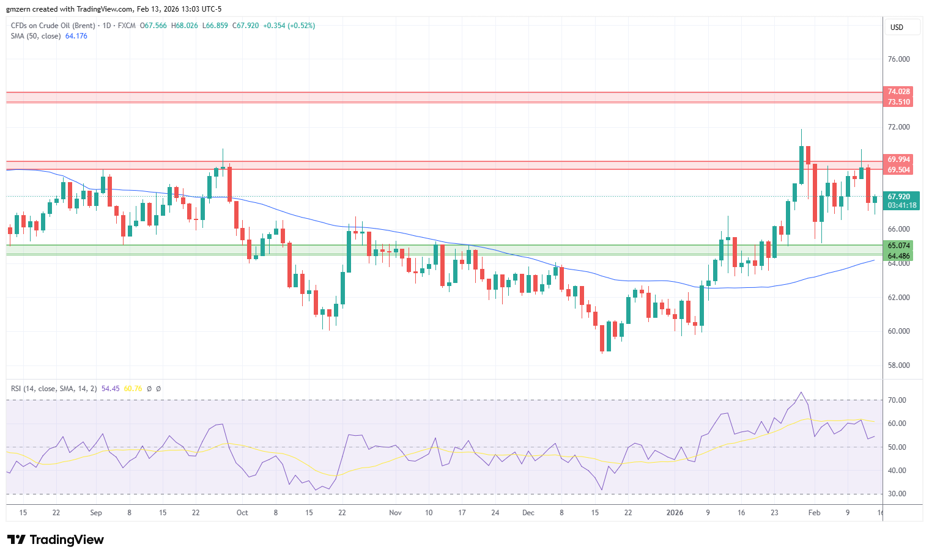Click the 76.000 price axis tick
The height and width of the screenshot is (558, 929).
pos(898,59)
